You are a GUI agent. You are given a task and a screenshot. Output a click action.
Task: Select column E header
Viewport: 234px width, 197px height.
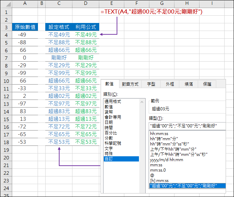pos(112,3)
